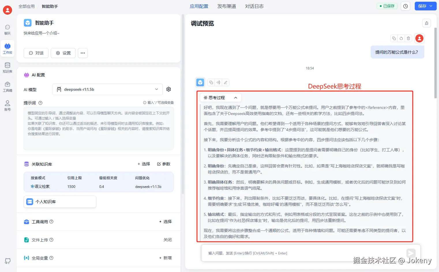Open the three-dots more options menu
The width and height of the screenshot is (439, 272).
pyautogui.click(x=83, y=53)
